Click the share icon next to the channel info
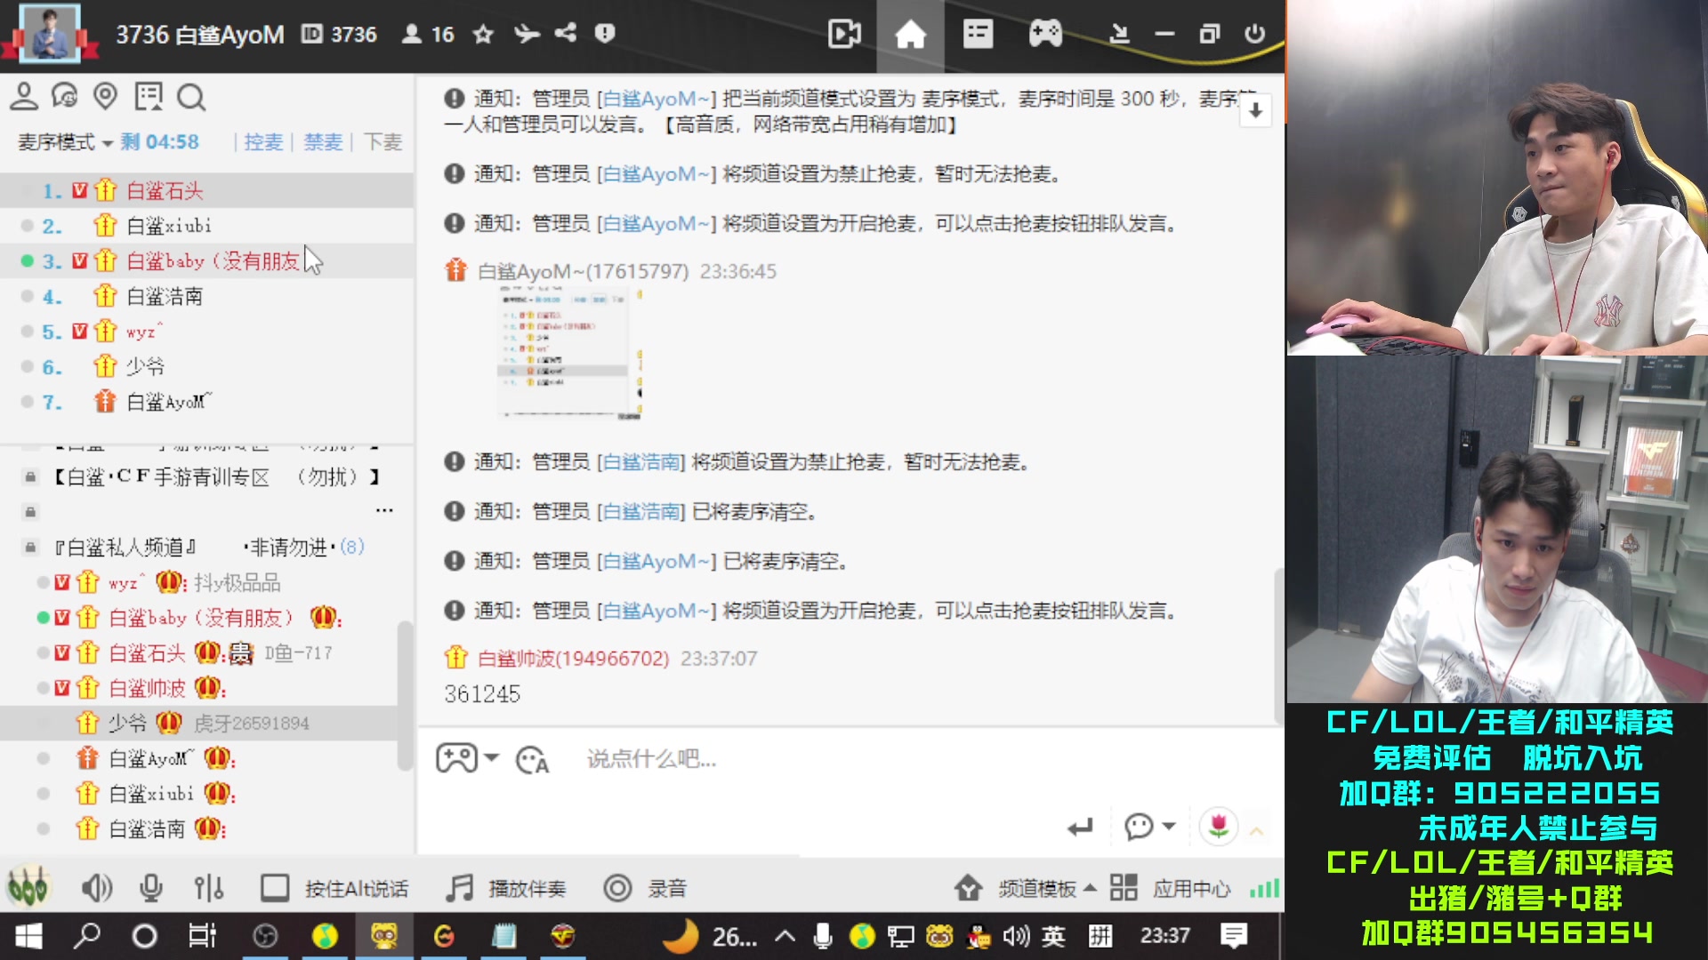 coord(564,34)
